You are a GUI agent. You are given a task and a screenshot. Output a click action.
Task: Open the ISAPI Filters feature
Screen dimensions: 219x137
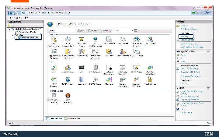tap(68, 81)
